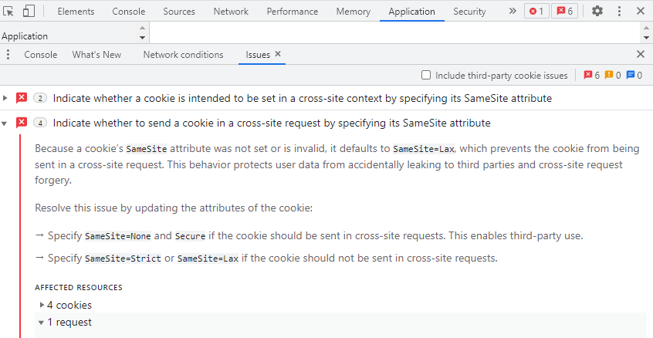The image size is (653, 338).
Task: Open DevTools settings gear icon
Action: point(597,11)
